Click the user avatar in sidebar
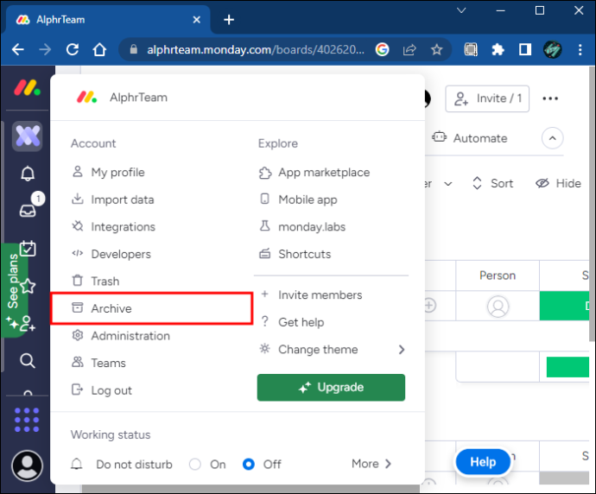This screenshot has width=596, height=494. (27, 465)
